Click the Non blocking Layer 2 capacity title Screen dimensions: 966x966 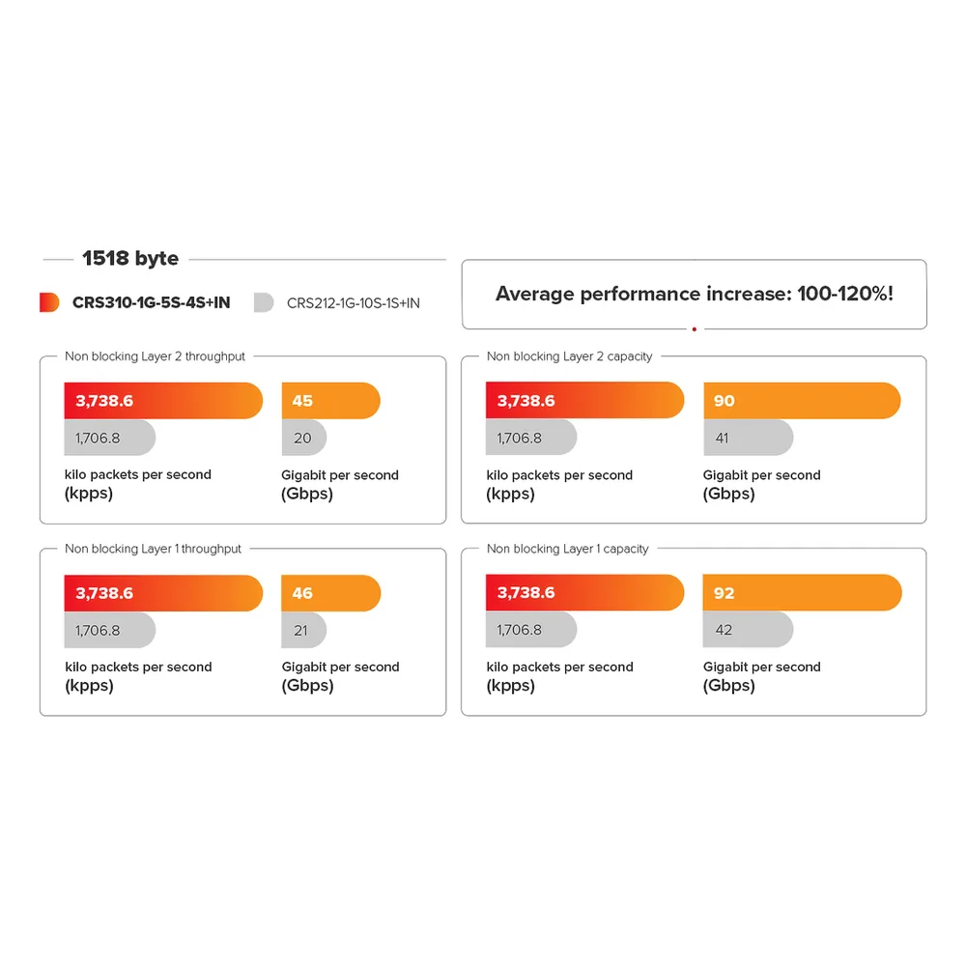(x=569, y=356)
